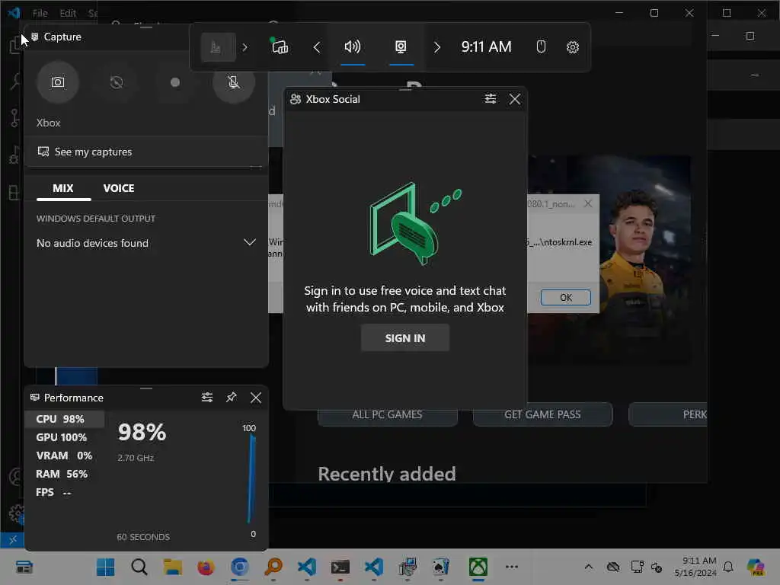
Task: Open the Terminal taskbar icon
Action: (x=340, y=567)
